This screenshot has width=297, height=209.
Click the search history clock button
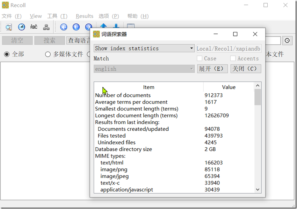287,40
